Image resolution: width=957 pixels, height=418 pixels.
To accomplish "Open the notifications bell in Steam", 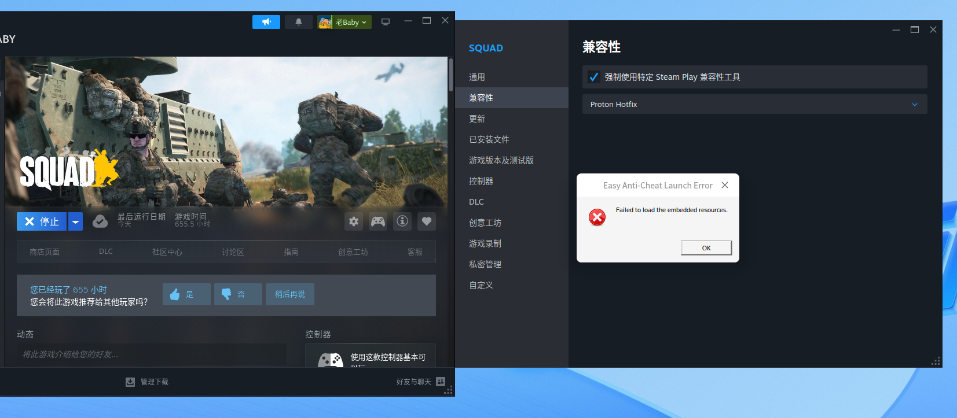I will [299, 22].
